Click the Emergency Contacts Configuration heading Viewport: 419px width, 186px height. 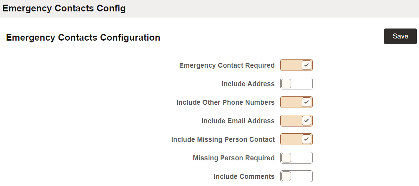[x=83, y=37]
